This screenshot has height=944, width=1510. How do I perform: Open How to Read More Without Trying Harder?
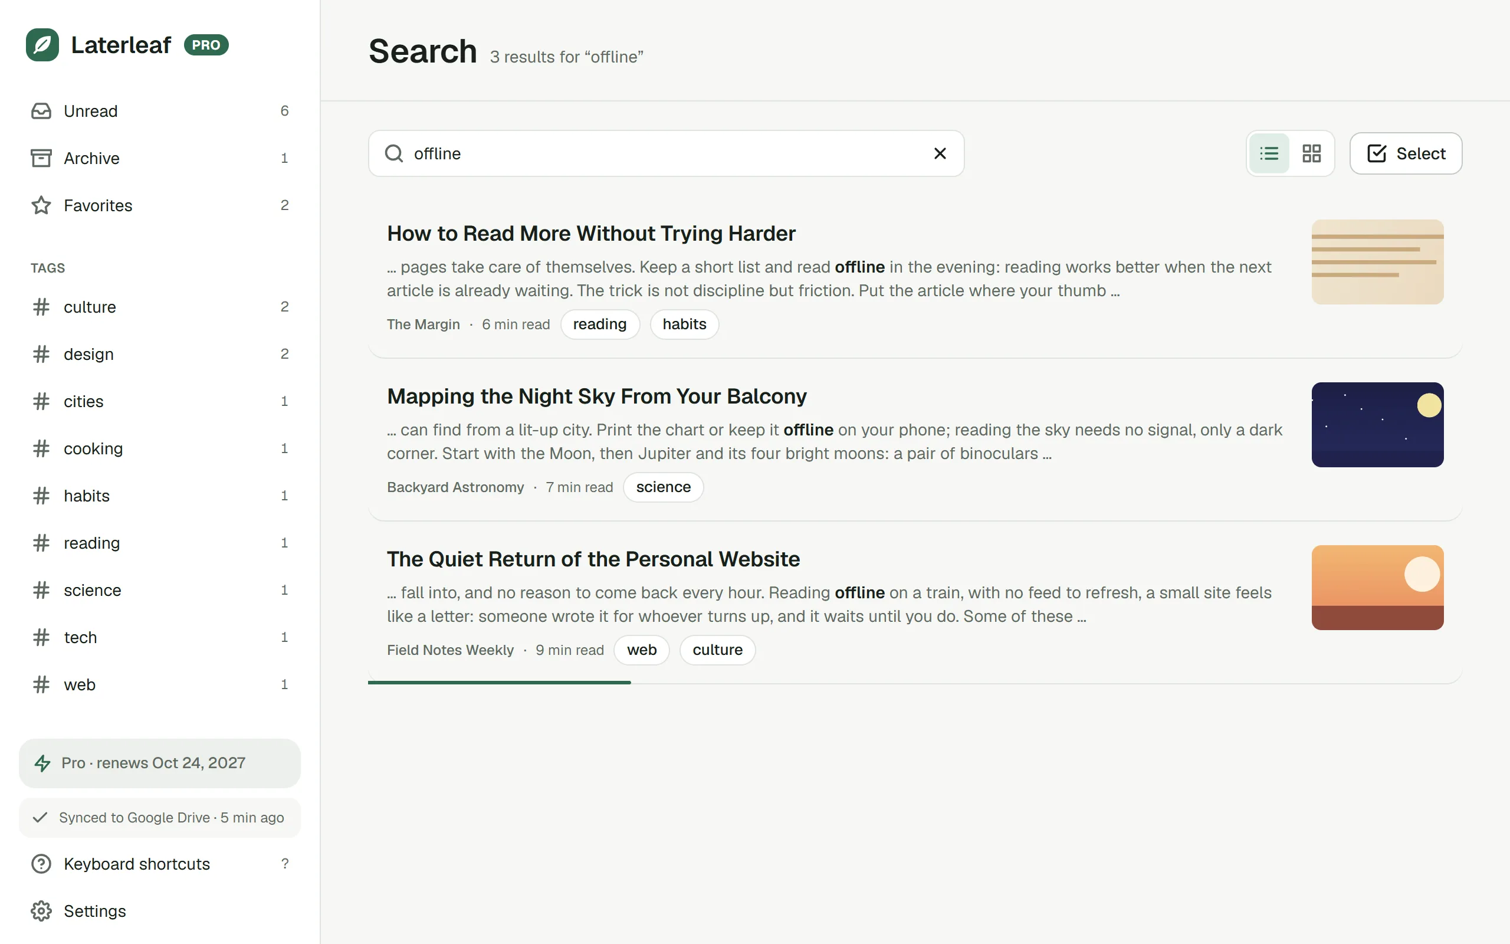pyautogui.click(x=591, y=234)
